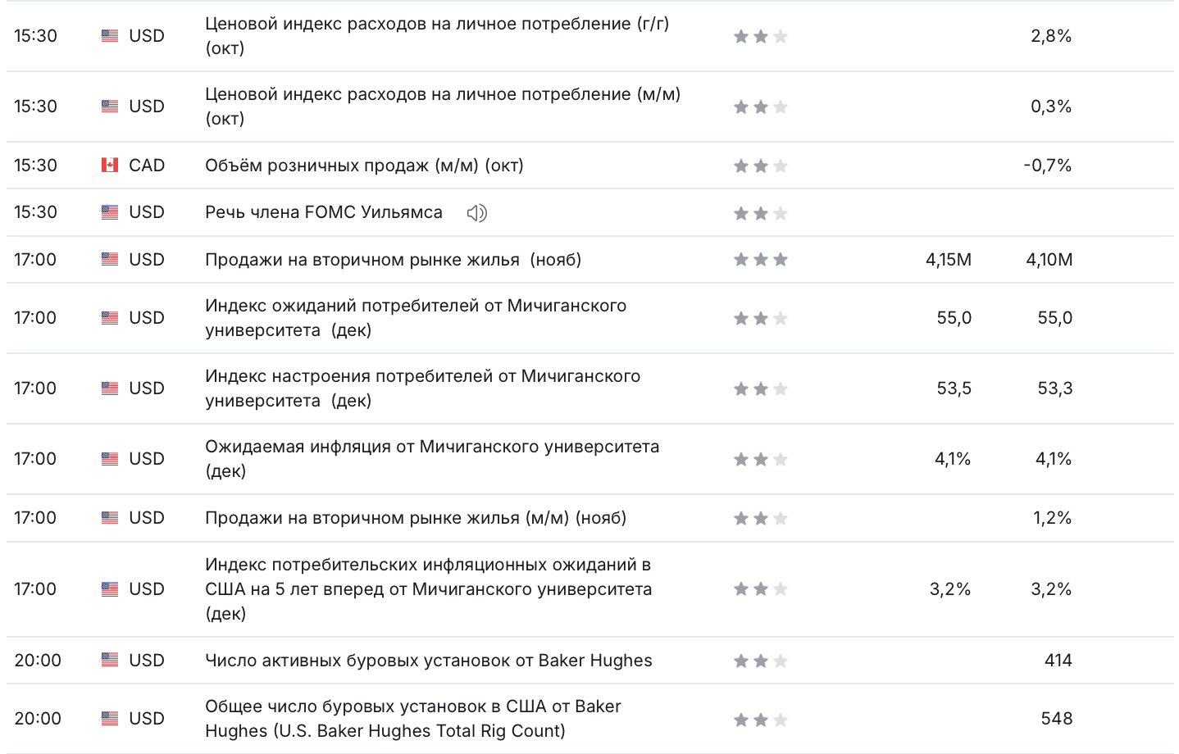Viewport: 1179px width, 754px height.
Task: Click the star rating for the Total Rig Count row
Action: (761, 720)
